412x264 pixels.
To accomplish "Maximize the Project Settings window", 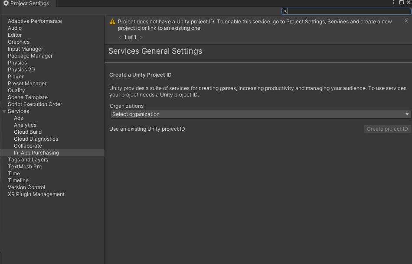I will coord(402,2).
